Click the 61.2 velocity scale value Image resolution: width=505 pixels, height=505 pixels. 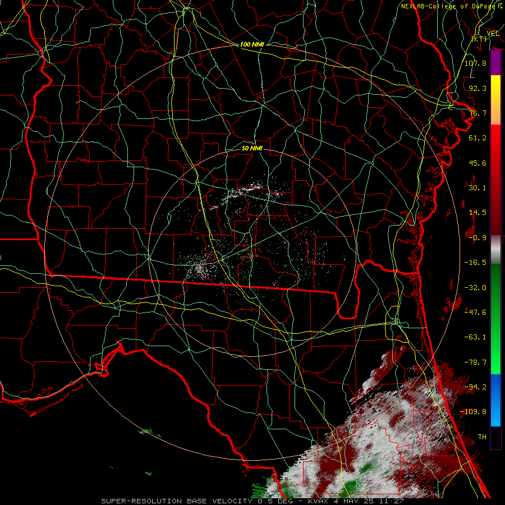[x=478, y=138]
